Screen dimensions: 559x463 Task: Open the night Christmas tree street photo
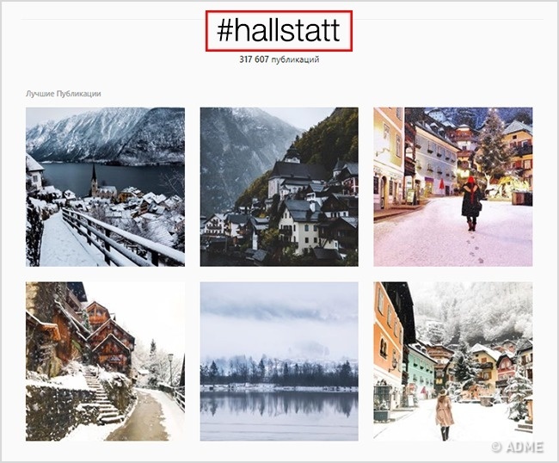(453, 187)
